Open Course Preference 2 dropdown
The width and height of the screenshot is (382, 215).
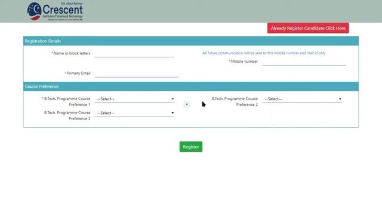click(302, 99)
